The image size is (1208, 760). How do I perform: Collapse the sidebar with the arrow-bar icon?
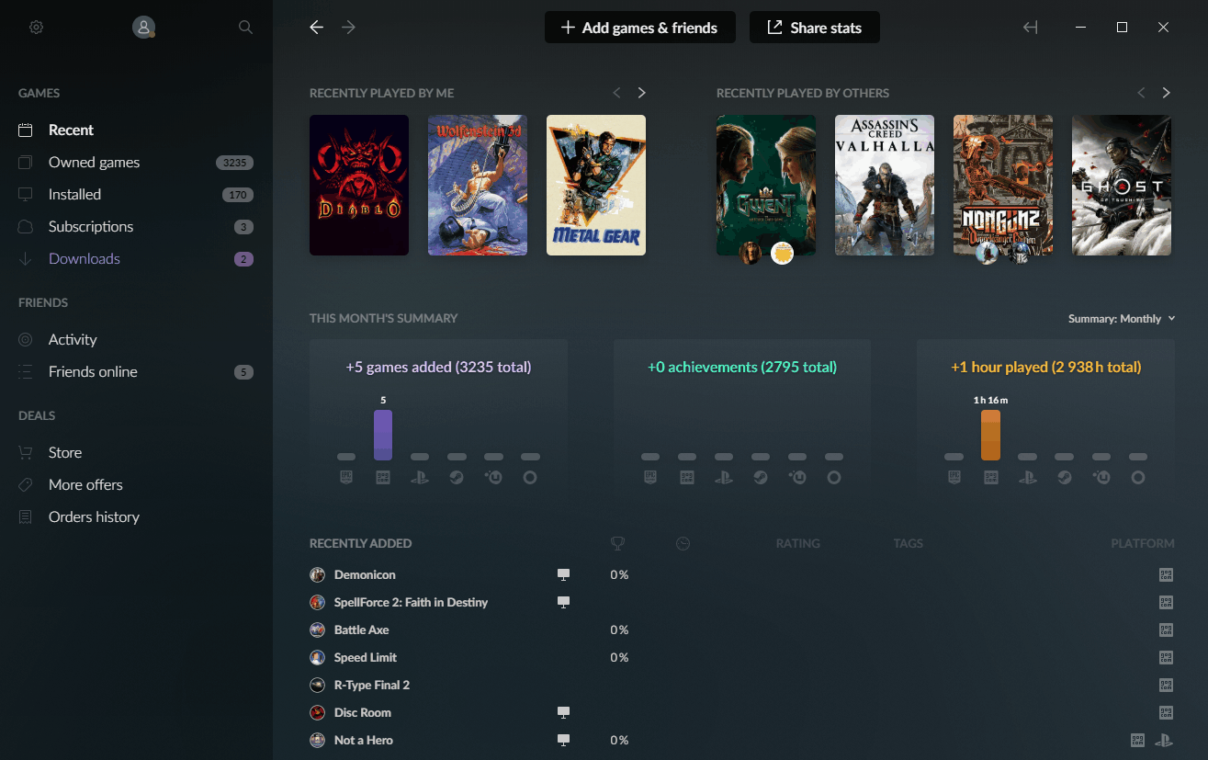1031,28
